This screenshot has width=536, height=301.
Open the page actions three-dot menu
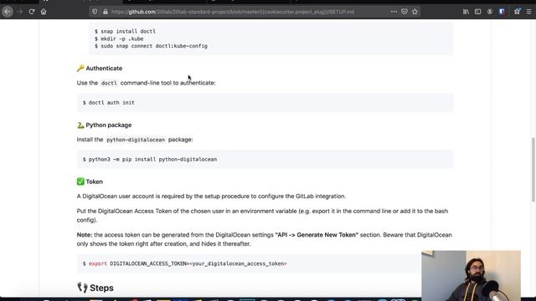point(394,12)
